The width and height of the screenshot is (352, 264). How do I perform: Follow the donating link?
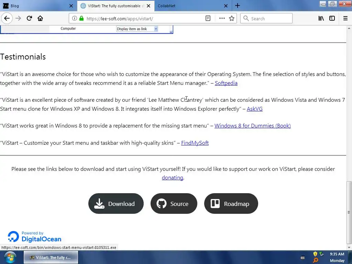173,178
